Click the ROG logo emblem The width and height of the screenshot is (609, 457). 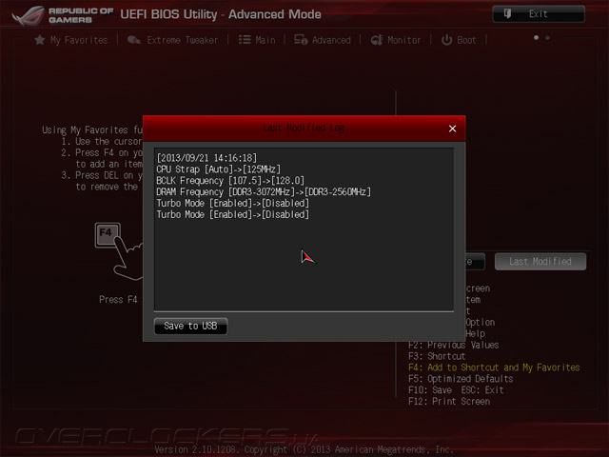(x=28, y=15)
